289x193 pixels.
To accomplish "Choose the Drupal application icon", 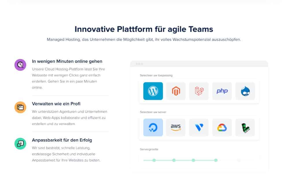I will point(245,91).
